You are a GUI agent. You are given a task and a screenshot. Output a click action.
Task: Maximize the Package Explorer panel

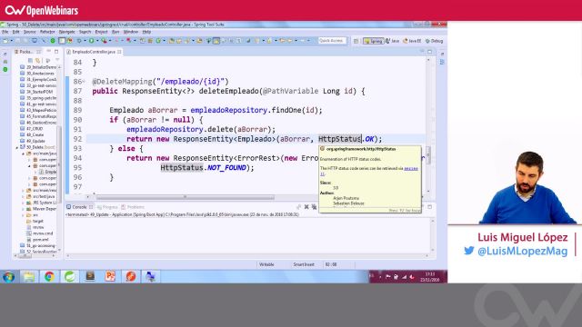click(56, 51)
